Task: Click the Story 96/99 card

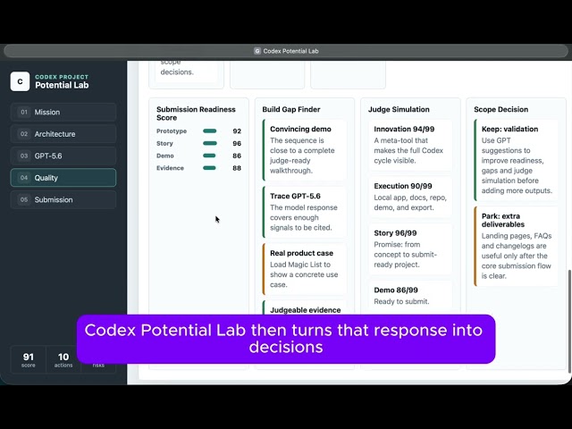Action: click(x=410, y=248)
